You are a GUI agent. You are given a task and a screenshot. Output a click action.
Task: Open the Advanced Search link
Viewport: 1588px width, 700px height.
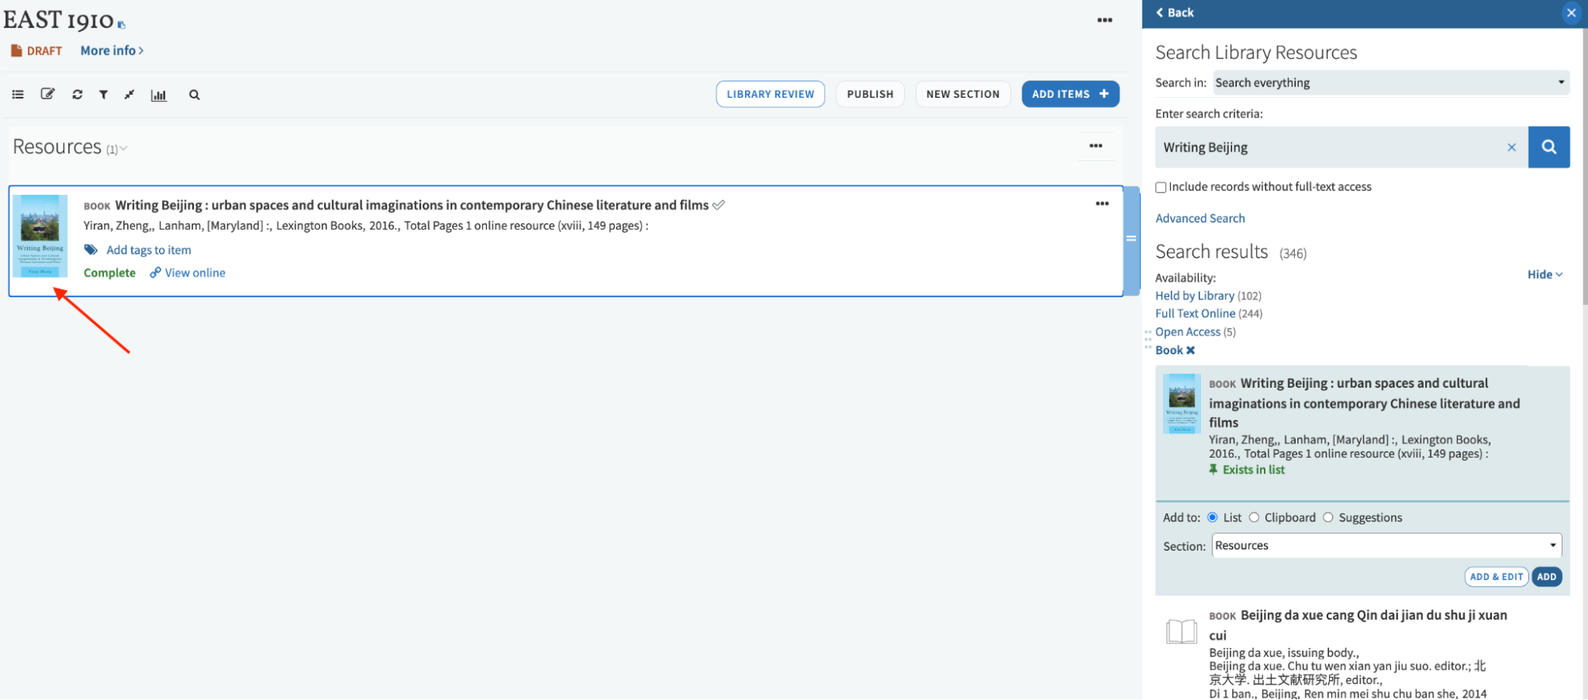[x=1200, y=219]
